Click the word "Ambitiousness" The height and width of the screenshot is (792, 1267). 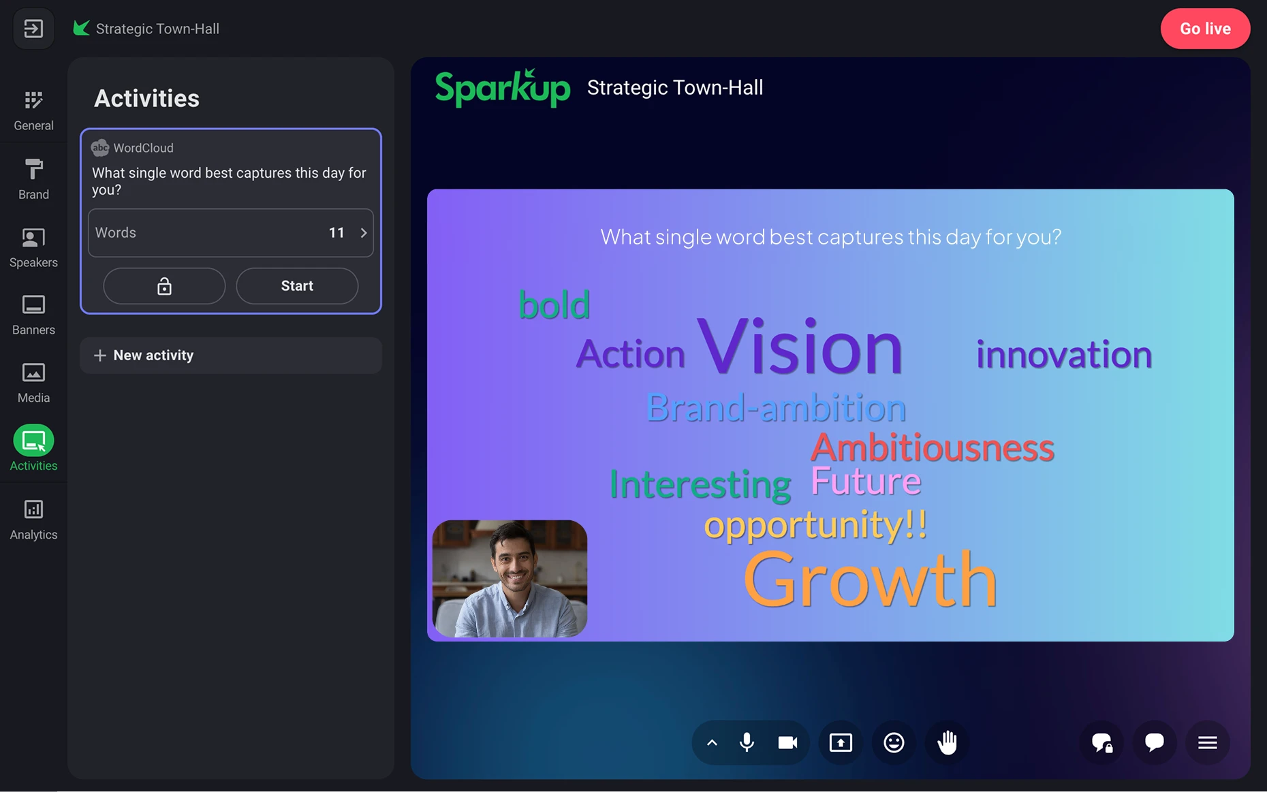(933, 447)
